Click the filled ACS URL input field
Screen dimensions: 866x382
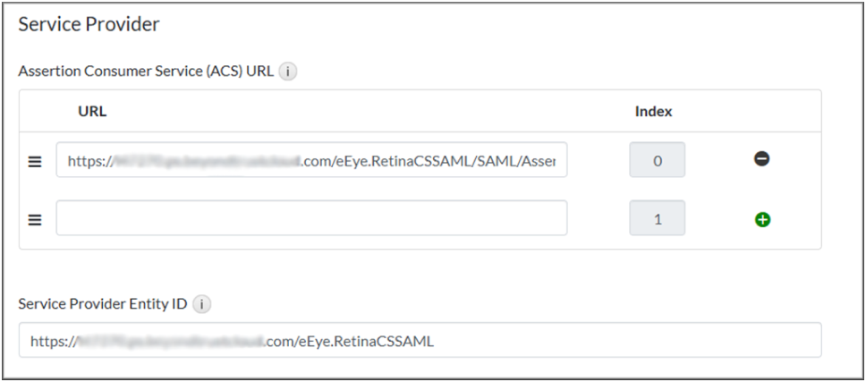click(x=311, y=160)
